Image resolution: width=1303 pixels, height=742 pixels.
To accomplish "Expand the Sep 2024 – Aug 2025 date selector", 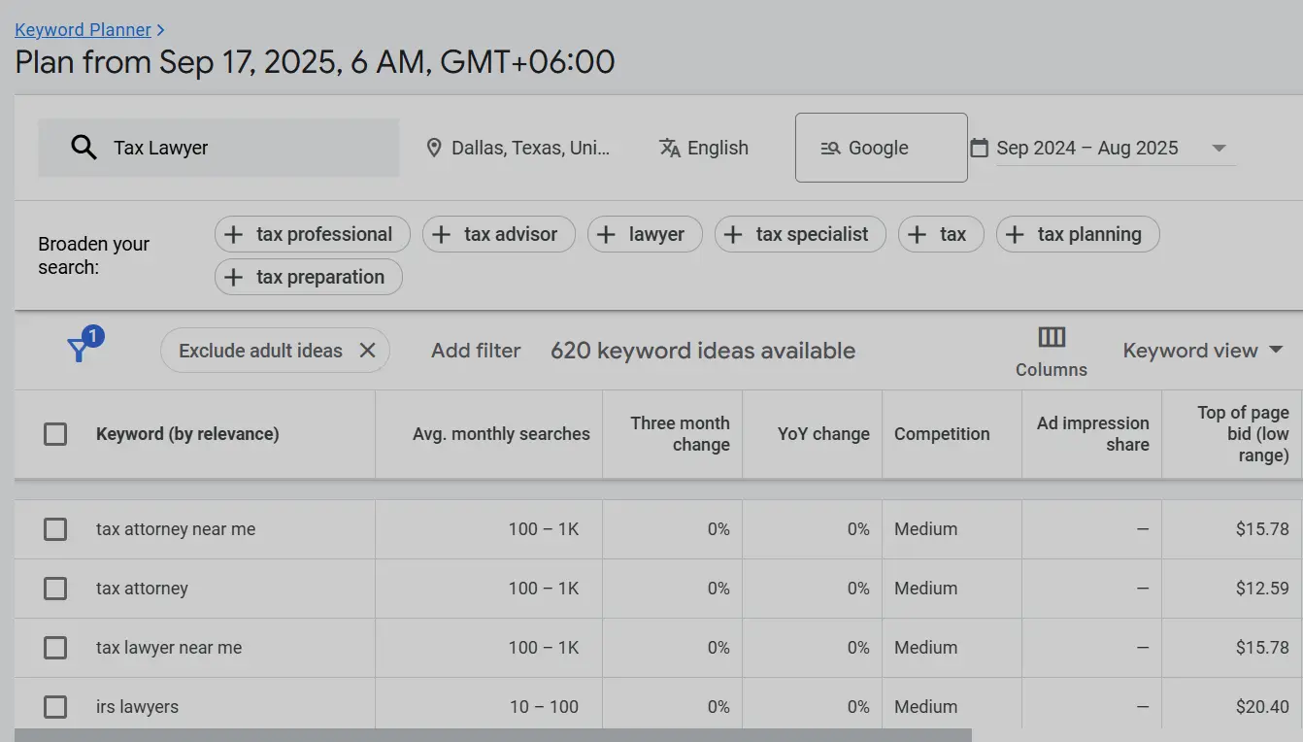I will pos(1219,147).
